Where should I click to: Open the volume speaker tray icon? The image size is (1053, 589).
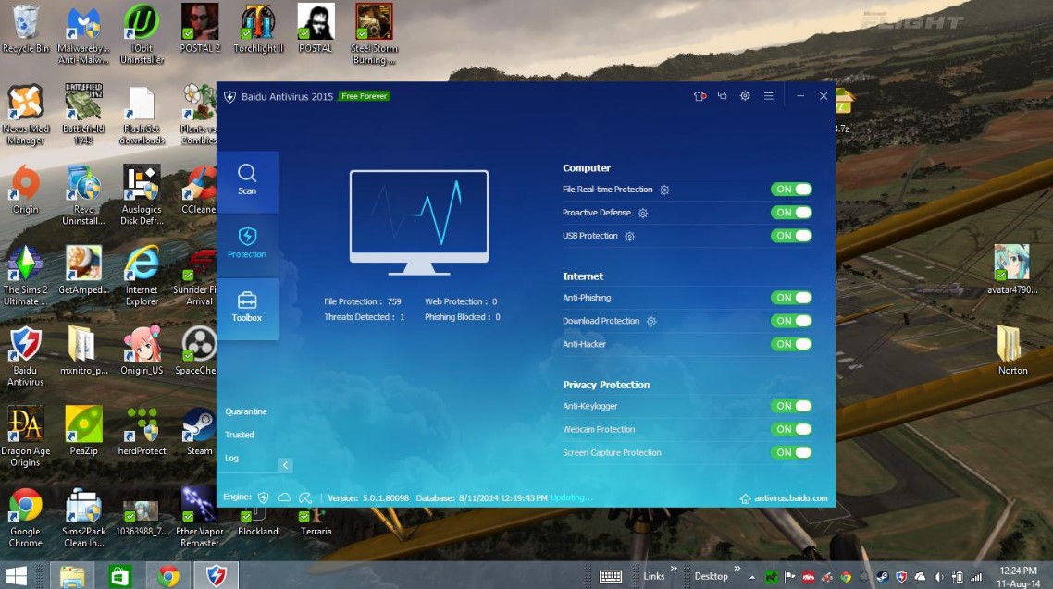point(939,577)
